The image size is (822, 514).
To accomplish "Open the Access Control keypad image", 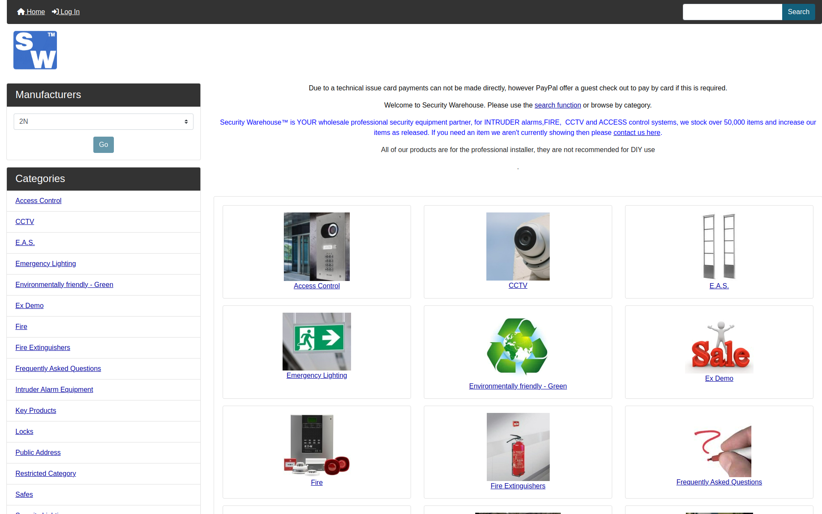I will click(317, 247).
